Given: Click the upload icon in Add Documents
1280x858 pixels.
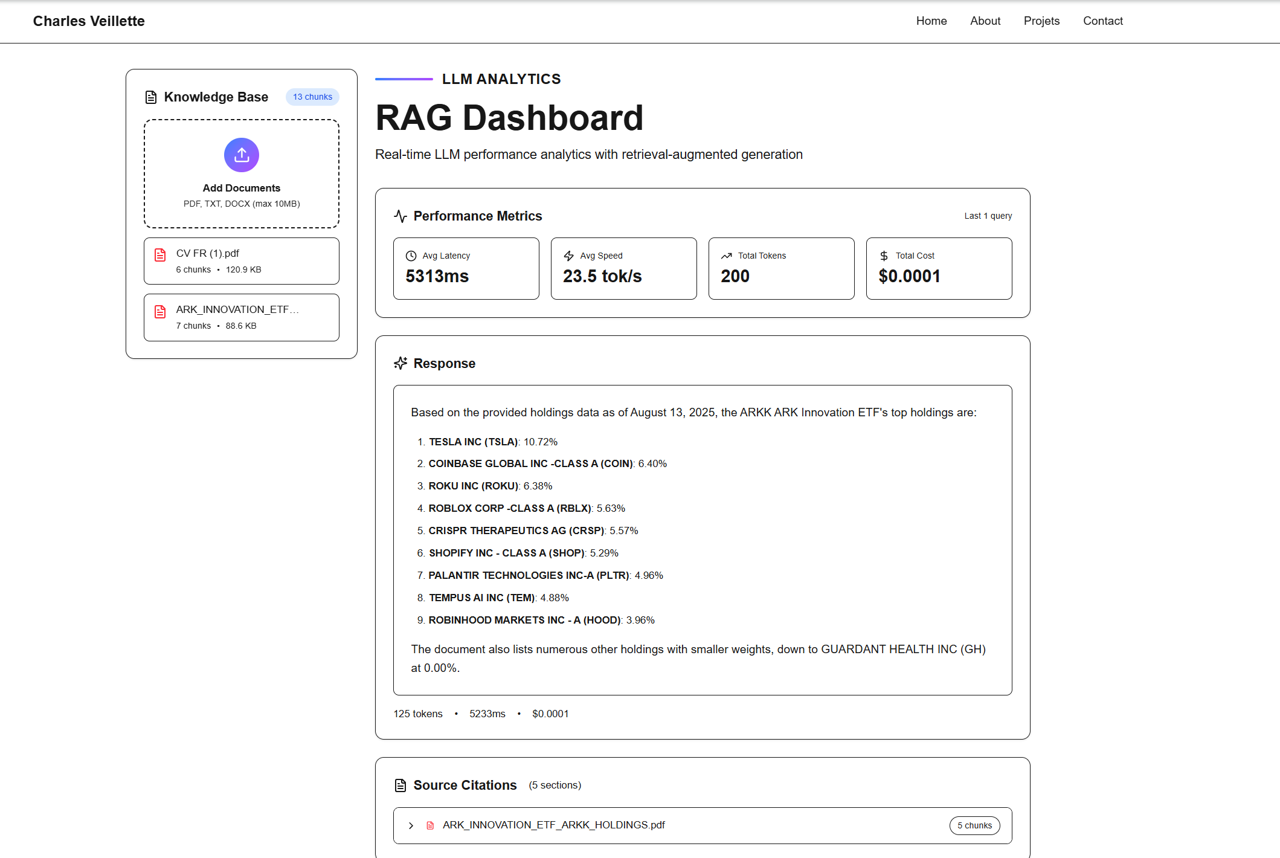Looking at the screenshot, I should click(241, 155).
